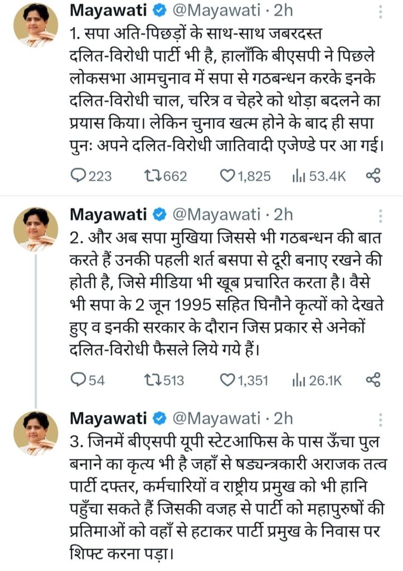Open more options menu on third tweet
403x571 pixels.
(381, 419)
